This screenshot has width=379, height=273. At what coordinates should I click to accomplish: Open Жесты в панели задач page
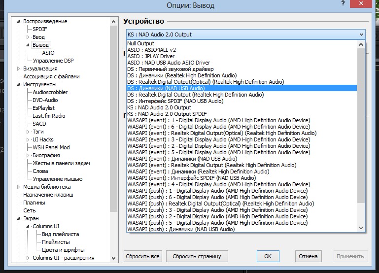coord(62,163)
